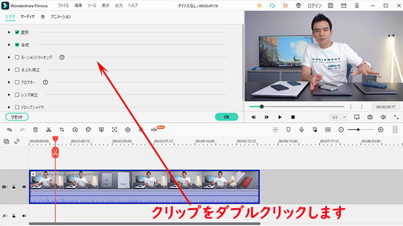Enable the レンズ補正 checkbox

pos(17,95)
